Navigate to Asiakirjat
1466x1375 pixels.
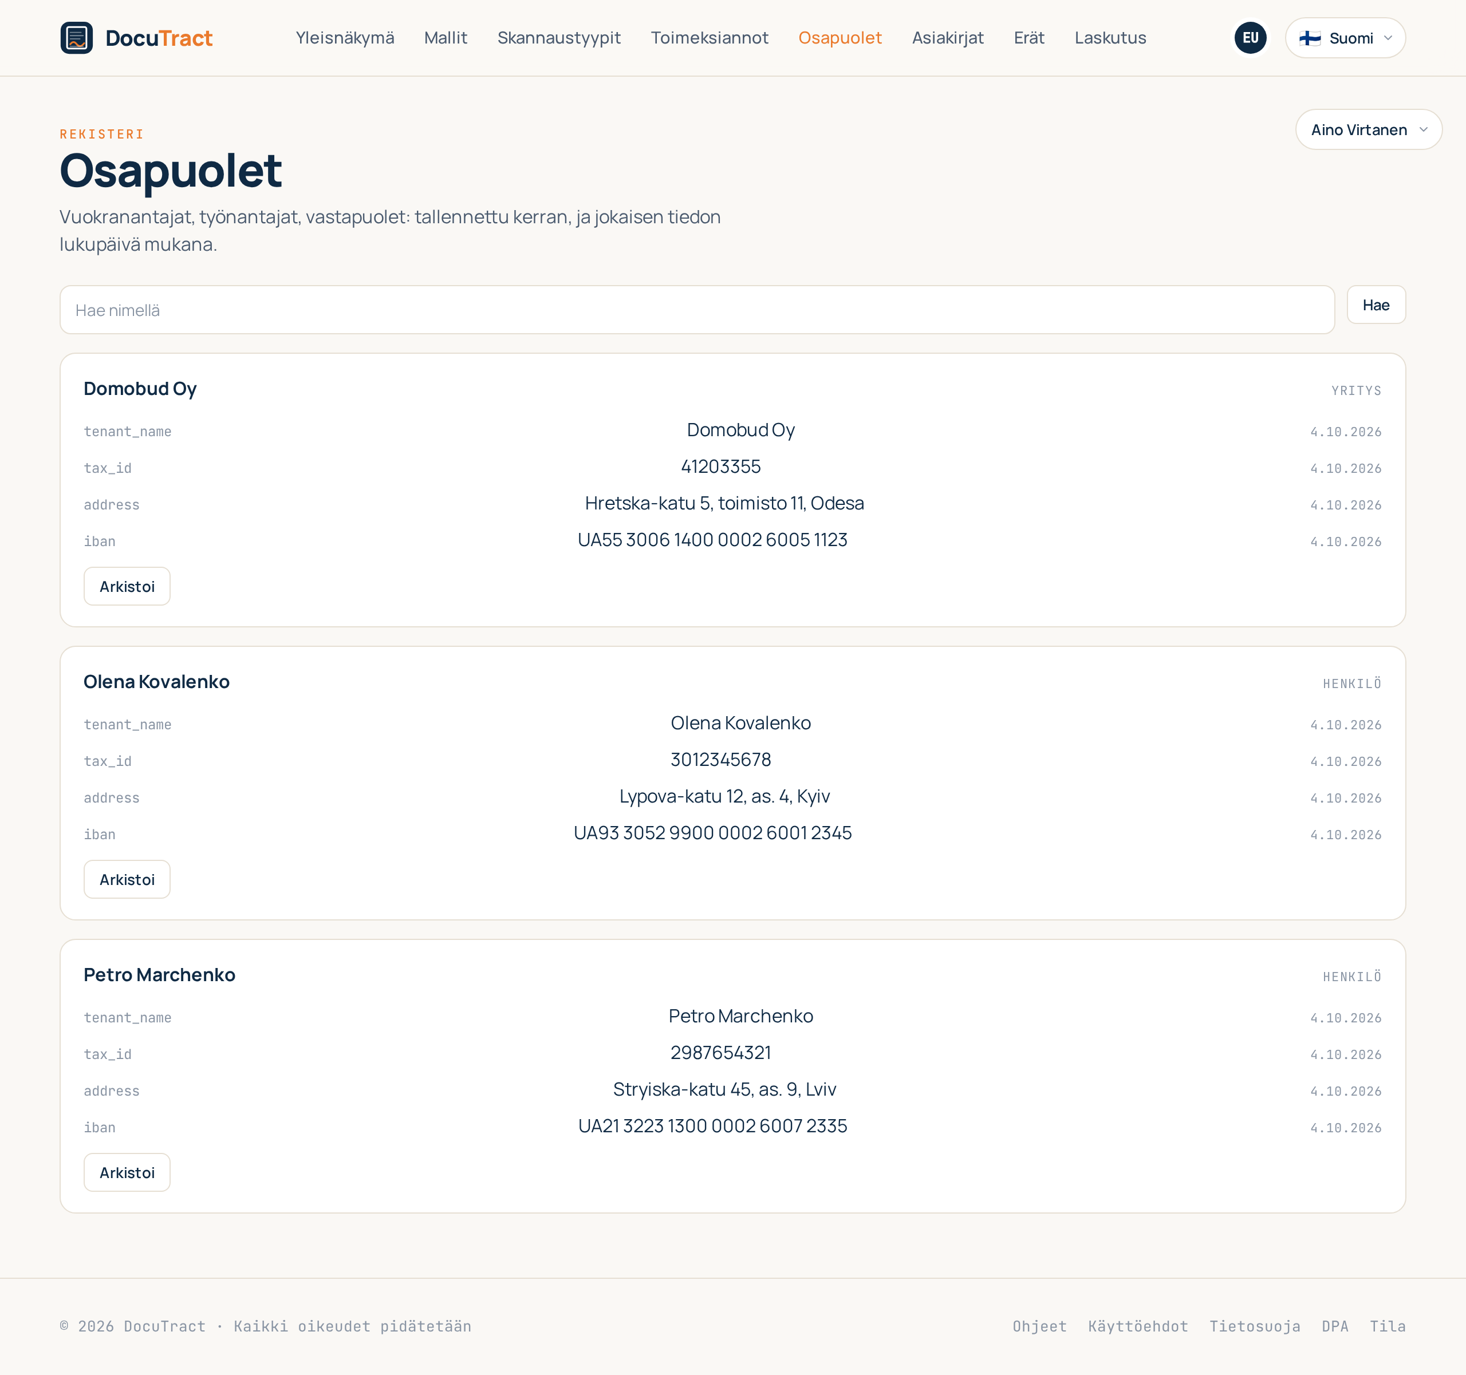click(948, 38)
